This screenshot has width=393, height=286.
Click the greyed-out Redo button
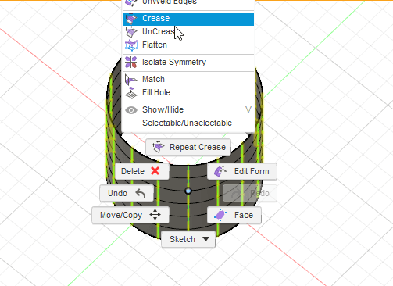(x=250, y=193)
